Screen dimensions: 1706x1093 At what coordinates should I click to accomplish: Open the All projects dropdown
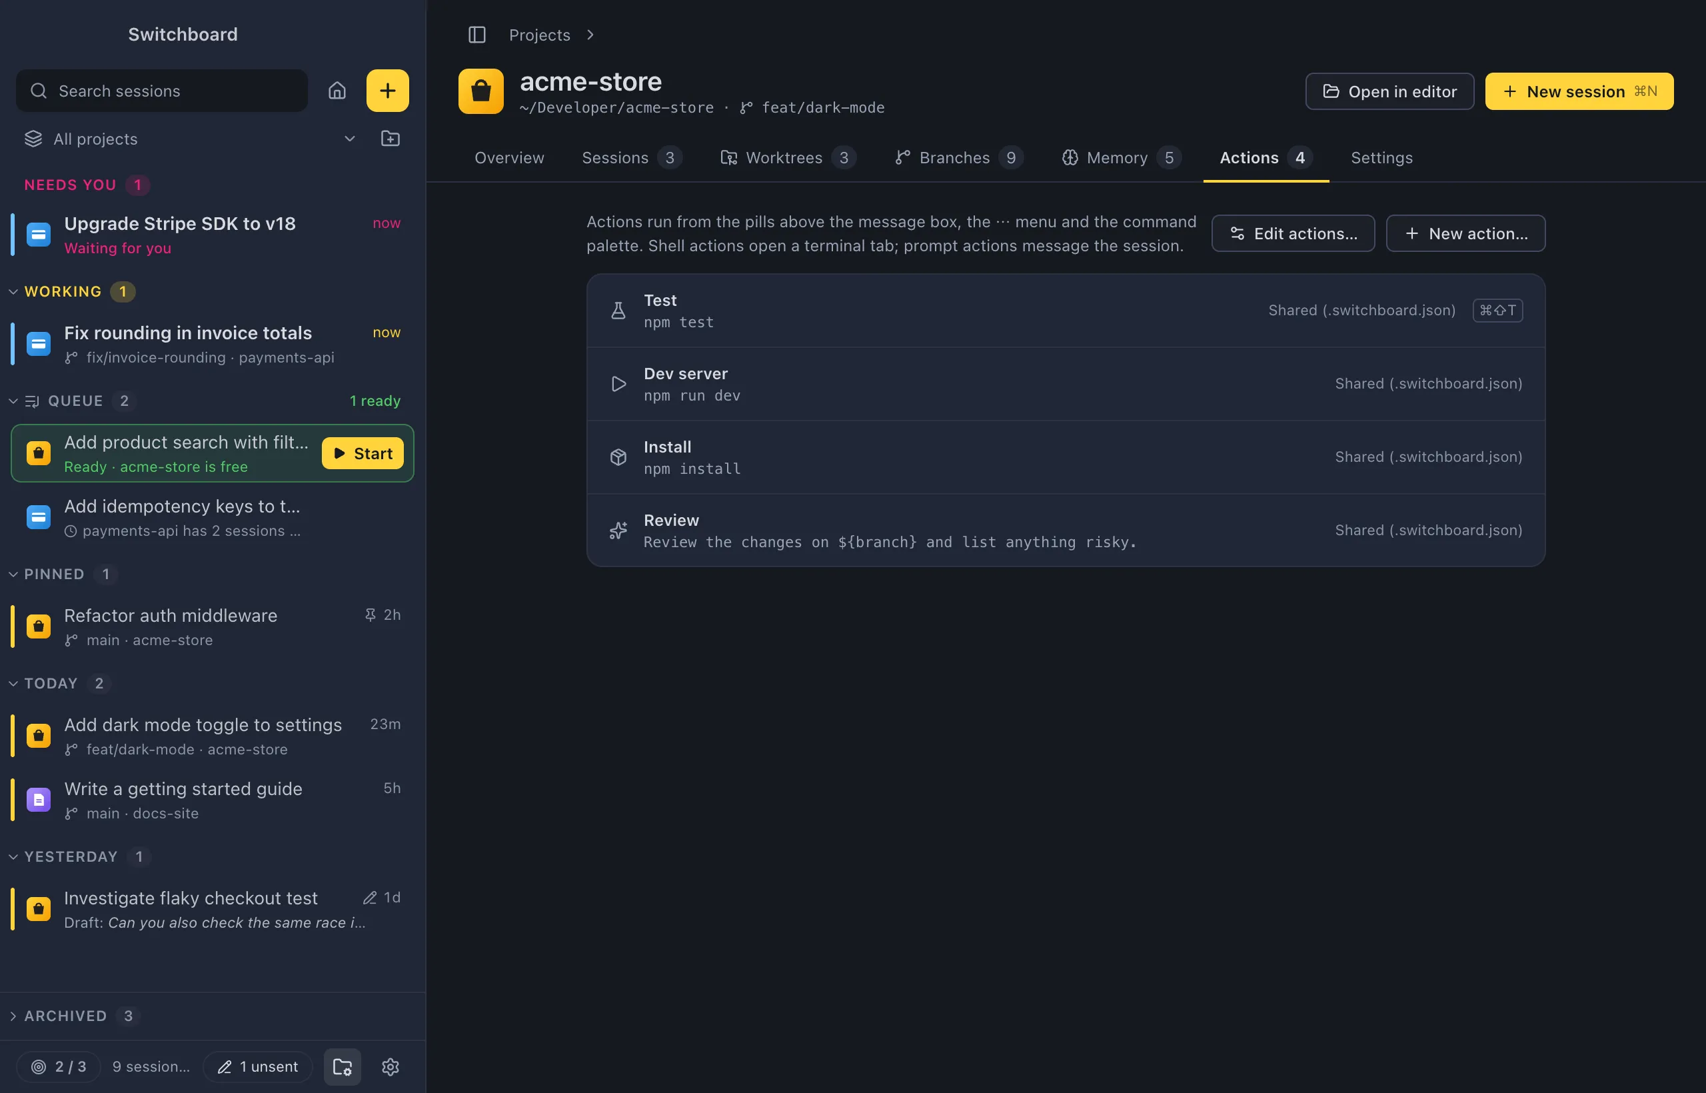190,139
